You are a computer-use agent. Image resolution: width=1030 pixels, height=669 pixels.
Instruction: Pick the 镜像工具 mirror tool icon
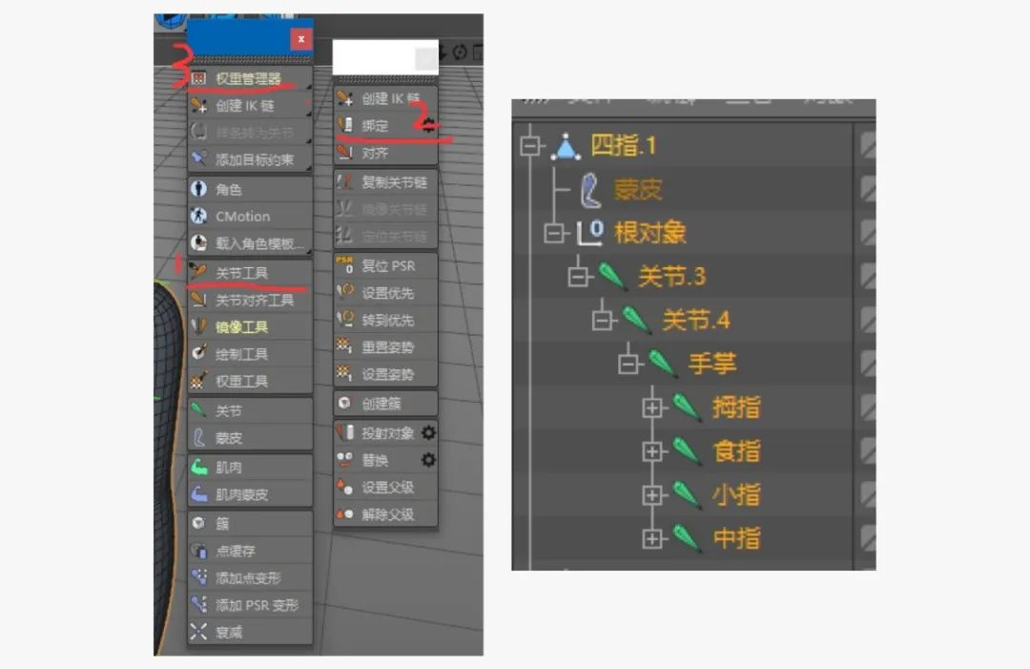(199, 326)
